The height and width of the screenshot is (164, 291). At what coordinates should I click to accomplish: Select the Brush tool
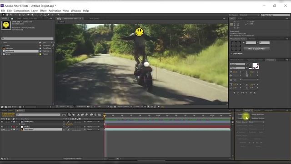click(x=41, y=15)
